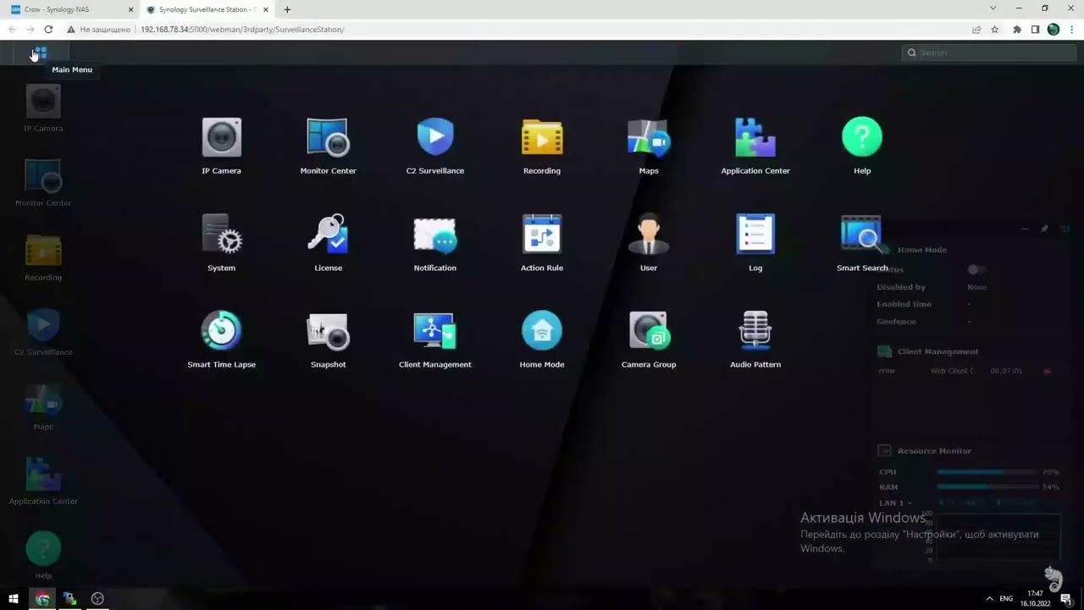Viewport: 1084px width, 610px height.
Task: Click the CPU usage bar in Resource Monitor
Action: click(x=987, y=472)
